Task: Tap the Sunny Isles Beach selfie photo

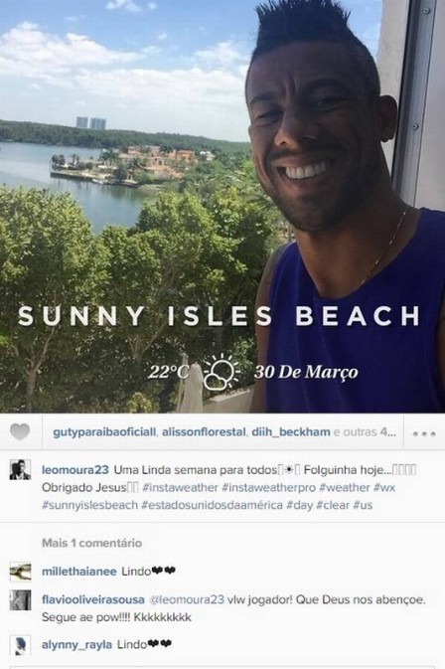Action: [x=222, y=207]
